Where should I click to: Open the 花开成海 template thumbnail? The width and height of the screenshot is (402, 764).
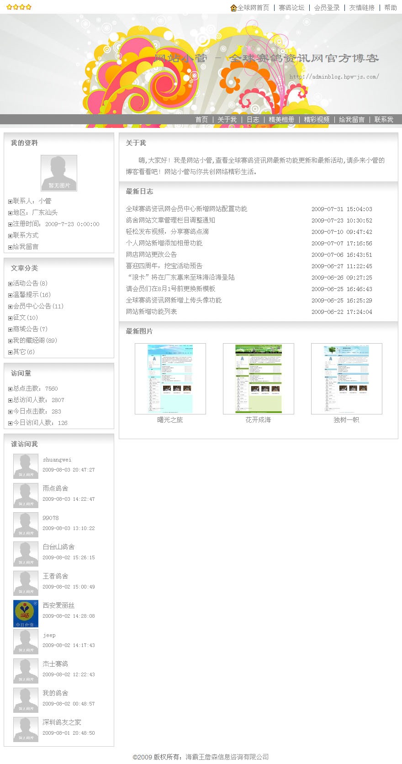(x=259, y=379)
